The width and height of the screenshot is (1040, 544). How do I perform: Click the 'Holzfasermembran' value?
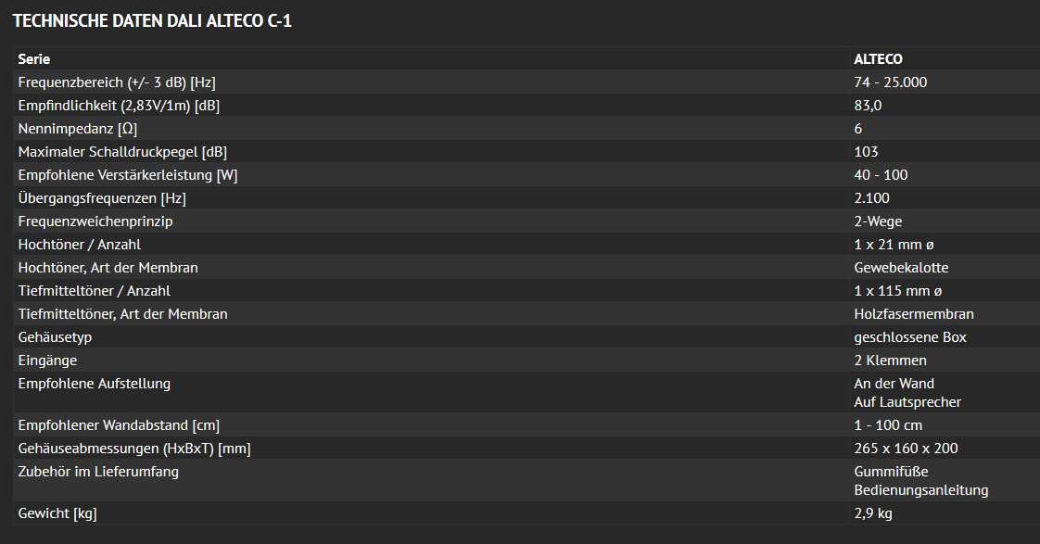point(914,314)
